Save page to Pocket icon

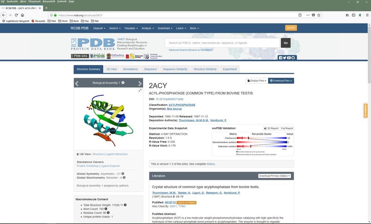point(313,15)
